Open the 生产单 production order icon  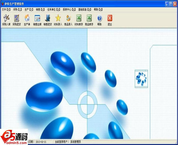[x=27, y=20]
